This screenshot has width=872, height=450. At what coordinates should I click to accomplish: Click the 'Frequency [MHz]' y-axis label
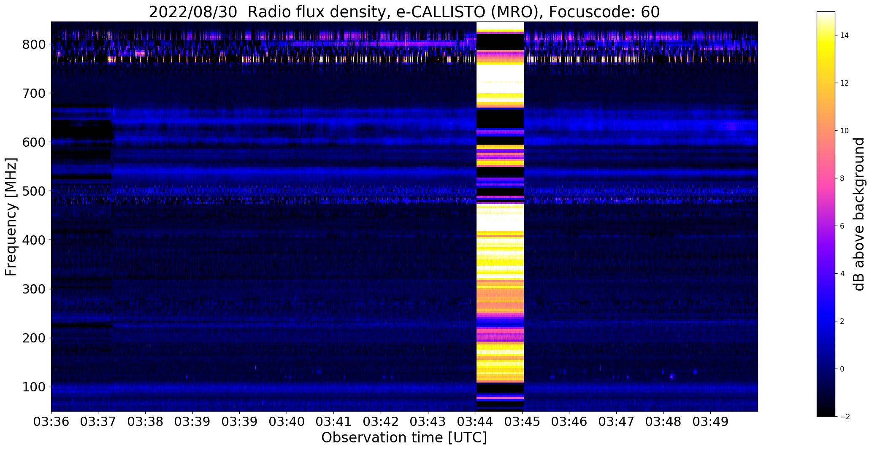coord(11,217)
